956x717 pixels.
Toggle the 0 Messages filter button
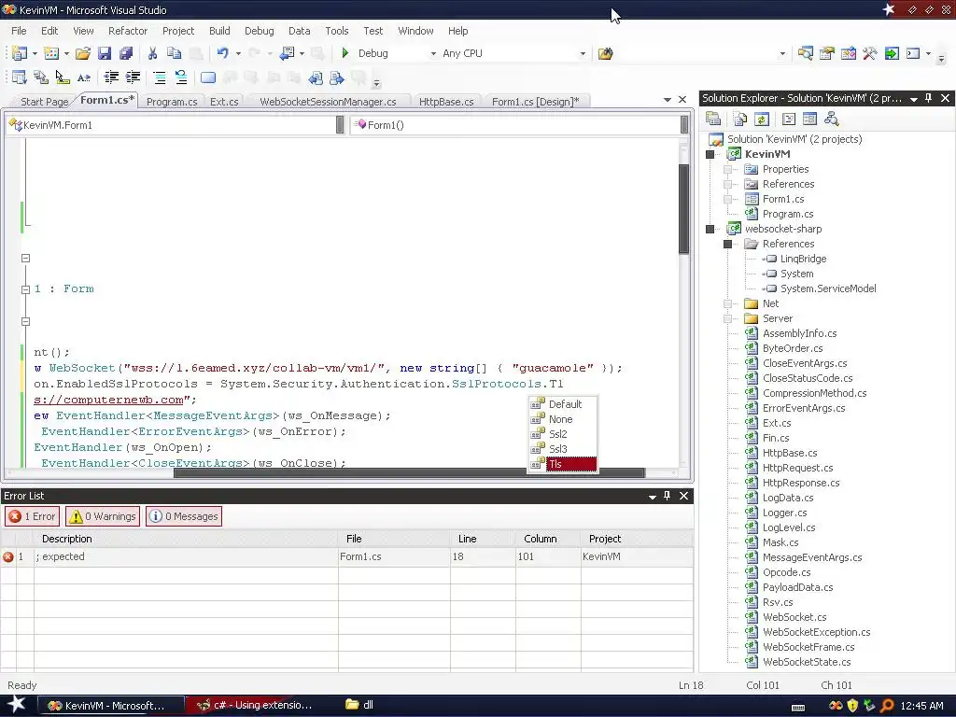tap(184, 516)
